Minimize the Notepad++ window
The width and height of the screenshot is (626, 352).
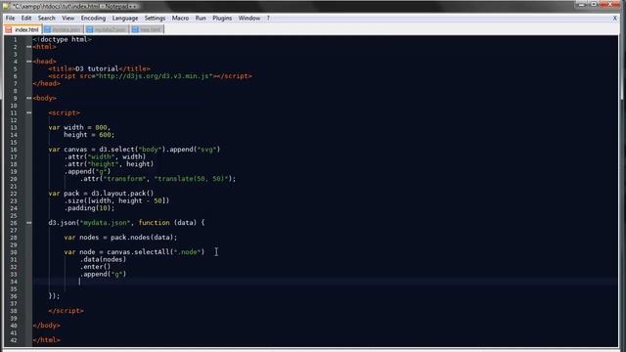click(582, 4)
